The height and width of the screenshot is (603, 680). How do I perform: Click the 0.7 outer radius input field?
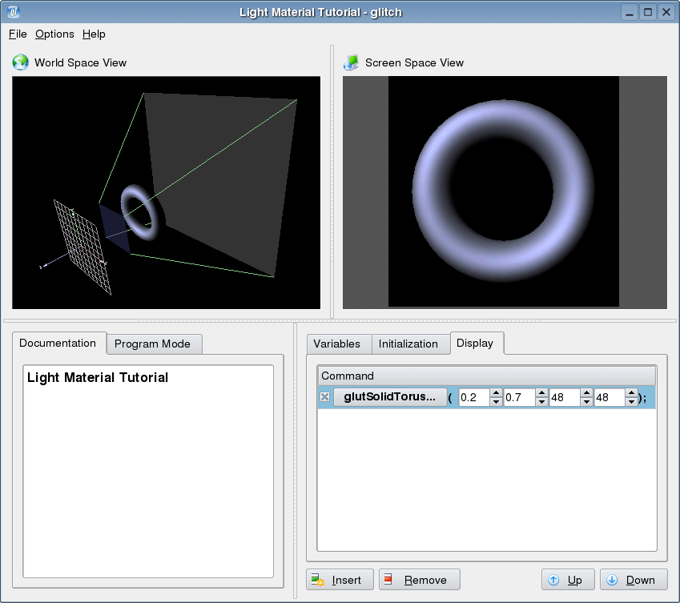point(519,397)
